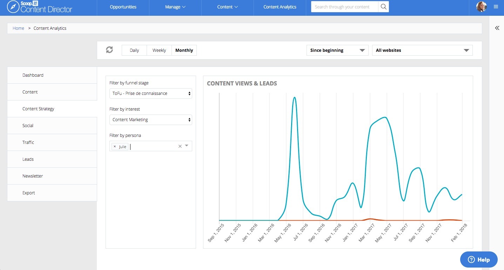Open the Since beginning date dropdown
The height and width of the screenshot is (270, 504).
pos(337,50)
